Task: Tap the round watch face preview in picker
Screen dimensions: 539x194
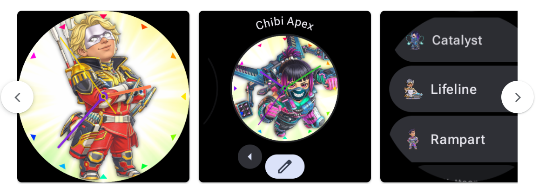Action: [x=284, y=88]
